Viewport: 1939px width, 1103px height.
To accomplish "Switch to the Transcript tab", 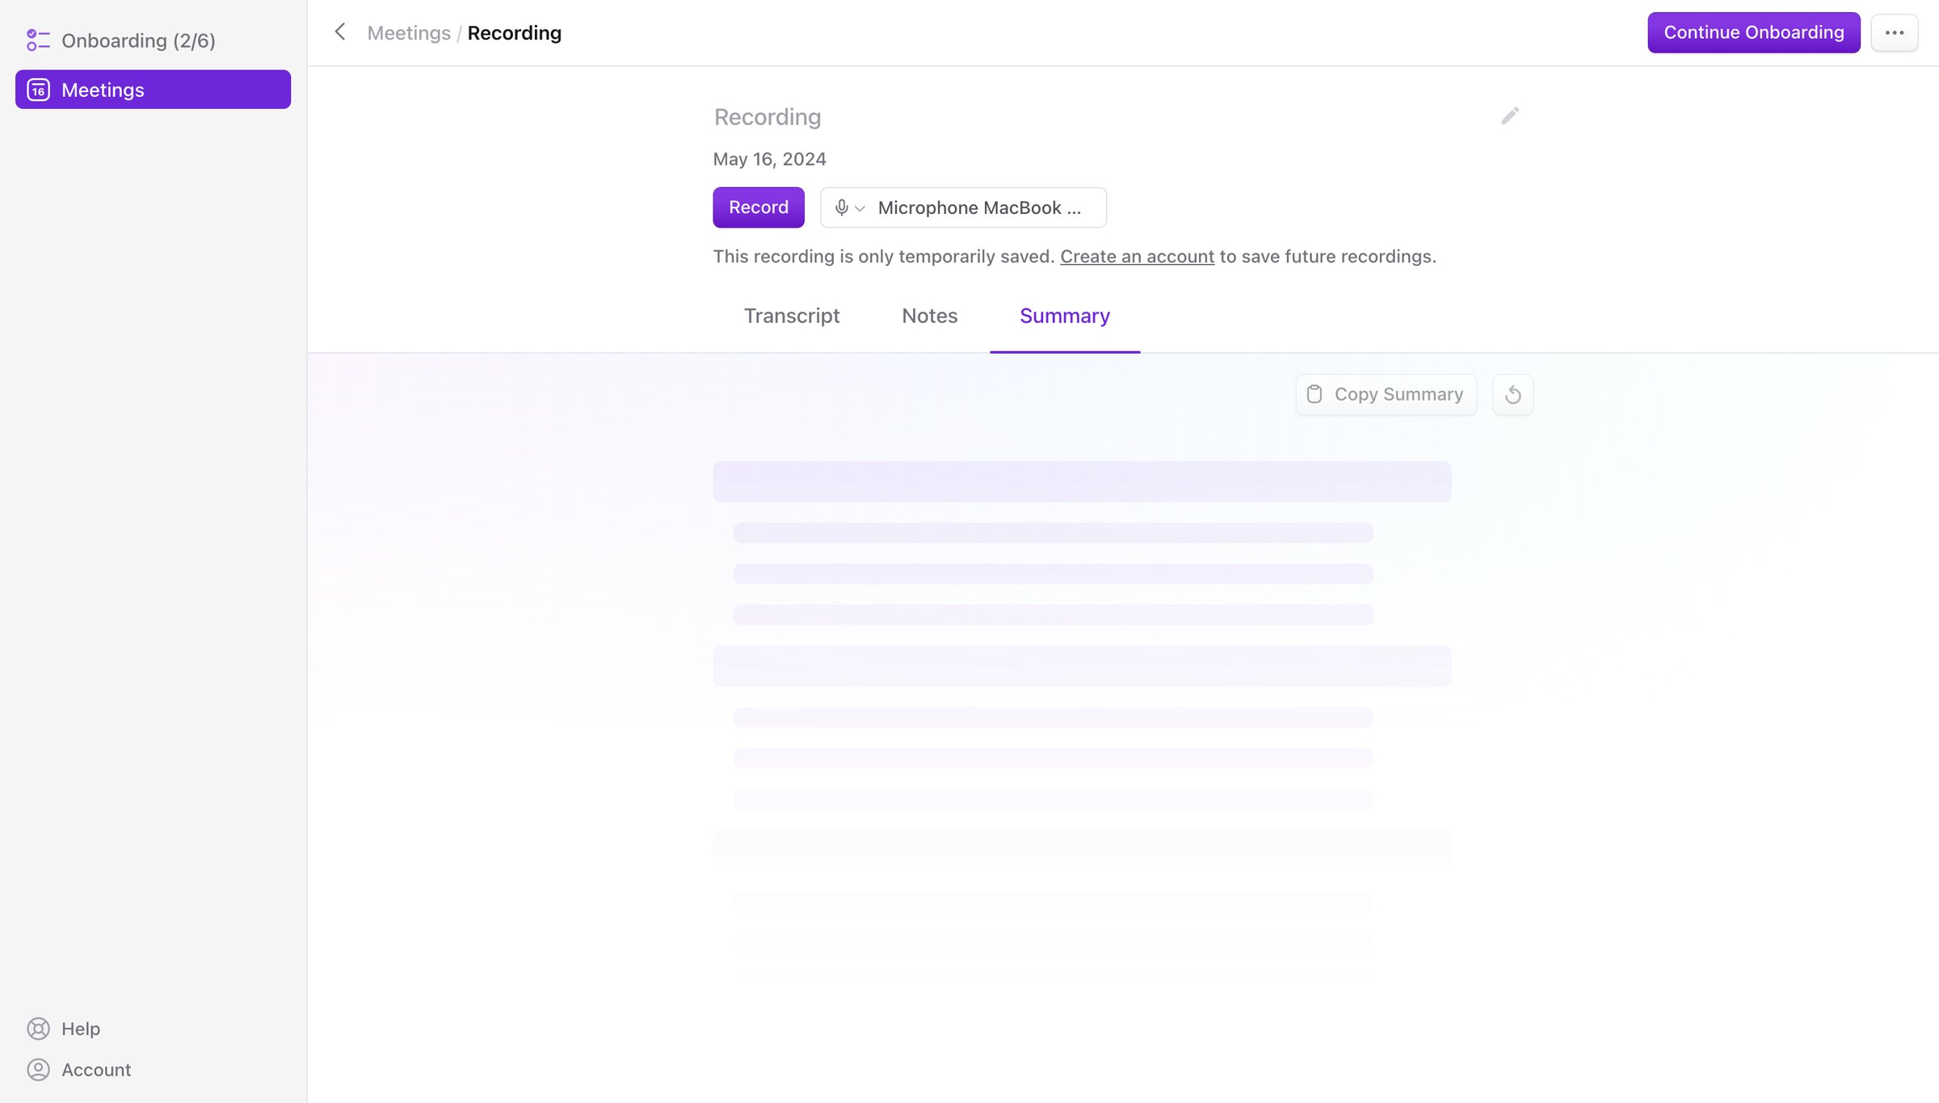I will point(792,316).
